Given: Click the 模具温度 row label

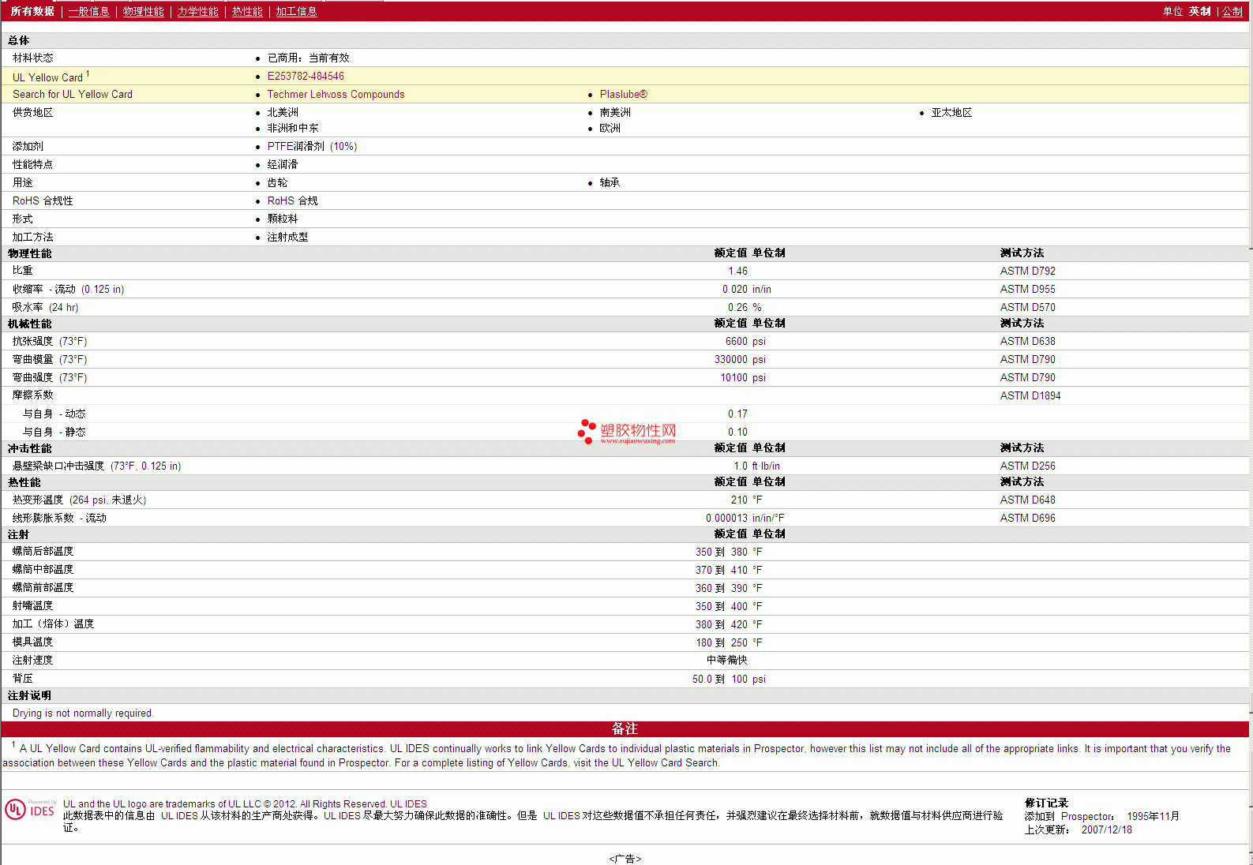Looking at the screenshot, I should [32, 642].
